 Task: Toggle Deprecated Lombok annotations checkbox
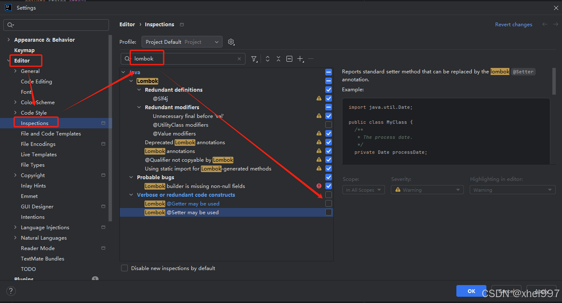coord(329,142)
